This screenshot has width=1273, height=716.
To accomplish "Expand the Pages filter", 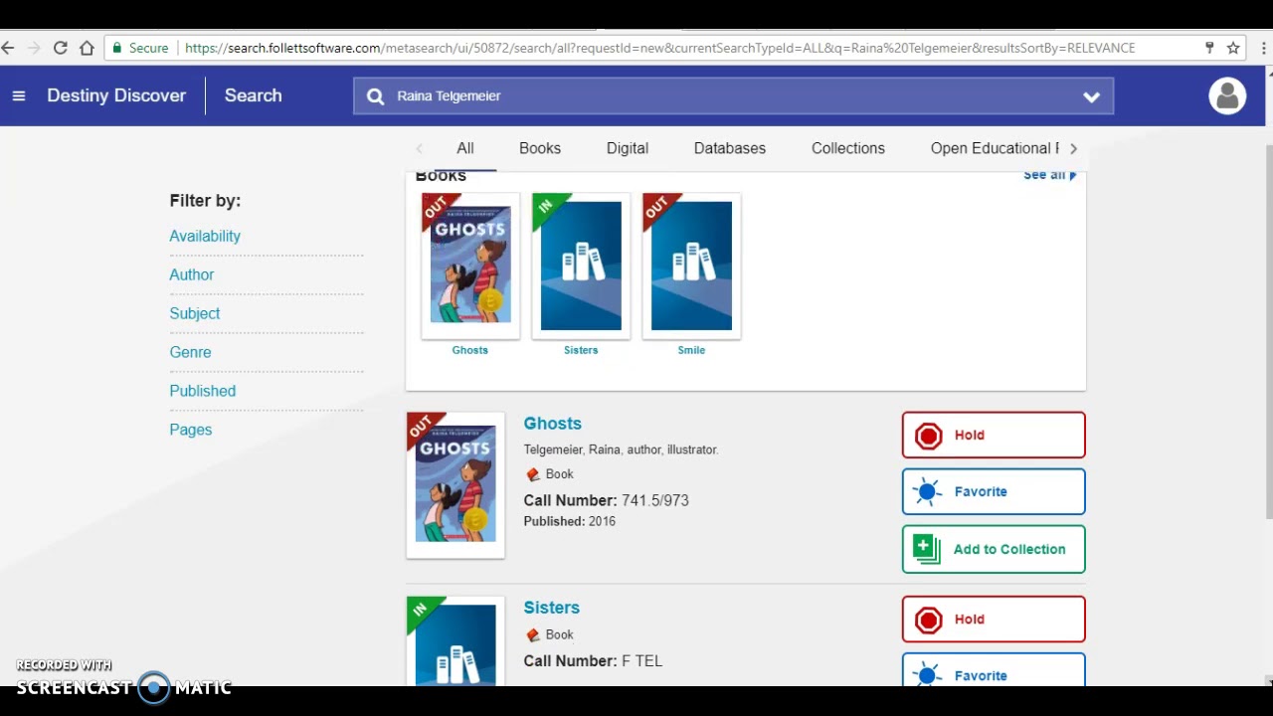I will (x=191, y=430).
